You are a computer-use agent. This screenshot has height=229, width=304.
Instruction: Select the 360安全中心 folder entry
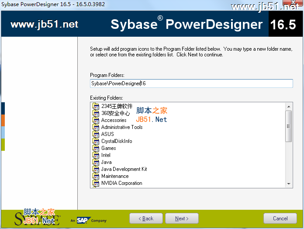tap(116, 113)
